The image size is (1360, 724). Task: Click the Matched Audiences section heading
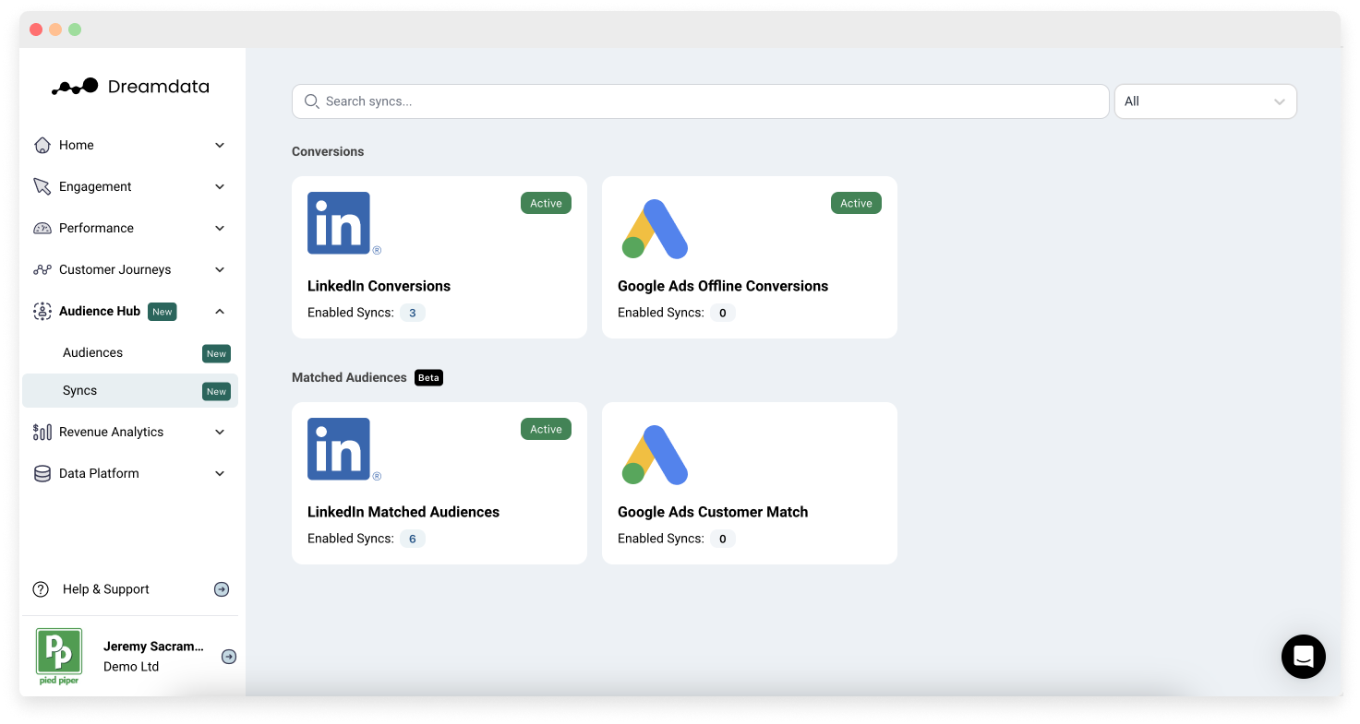tap(349, 377)
